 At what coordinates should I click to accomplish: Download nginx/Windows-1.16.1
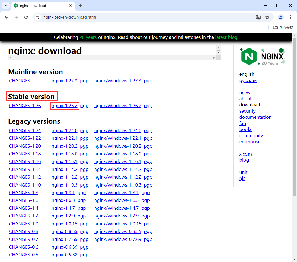[x=118, y=162]
